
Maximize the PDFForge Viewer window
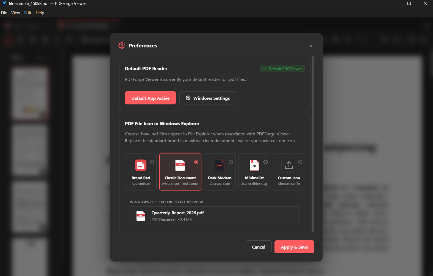coord(409,4)
